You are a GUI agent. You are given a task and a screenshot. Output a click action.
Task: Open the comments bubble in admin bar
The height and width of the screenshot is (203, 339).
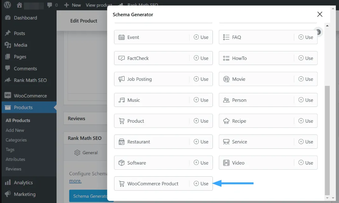pos(50,5)
